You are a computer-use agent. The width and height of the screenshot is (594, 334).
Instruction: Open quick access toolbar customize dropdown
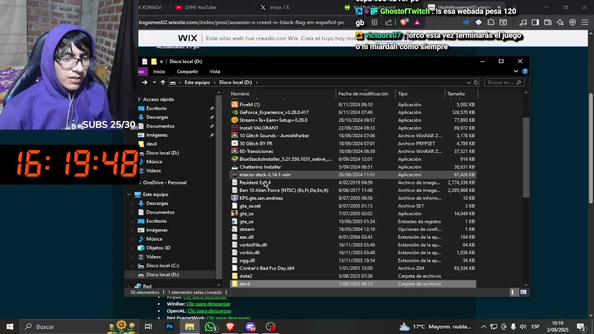tap(161, 61)
